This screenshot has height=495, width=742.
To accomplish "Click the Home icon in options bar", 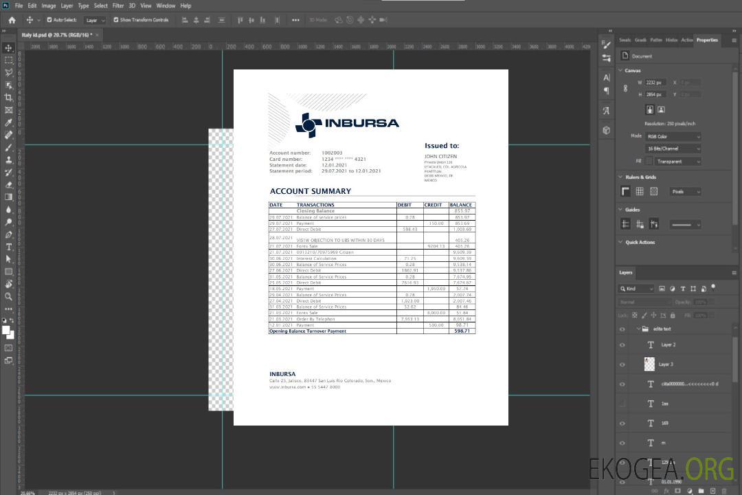I will click(12, 20).
